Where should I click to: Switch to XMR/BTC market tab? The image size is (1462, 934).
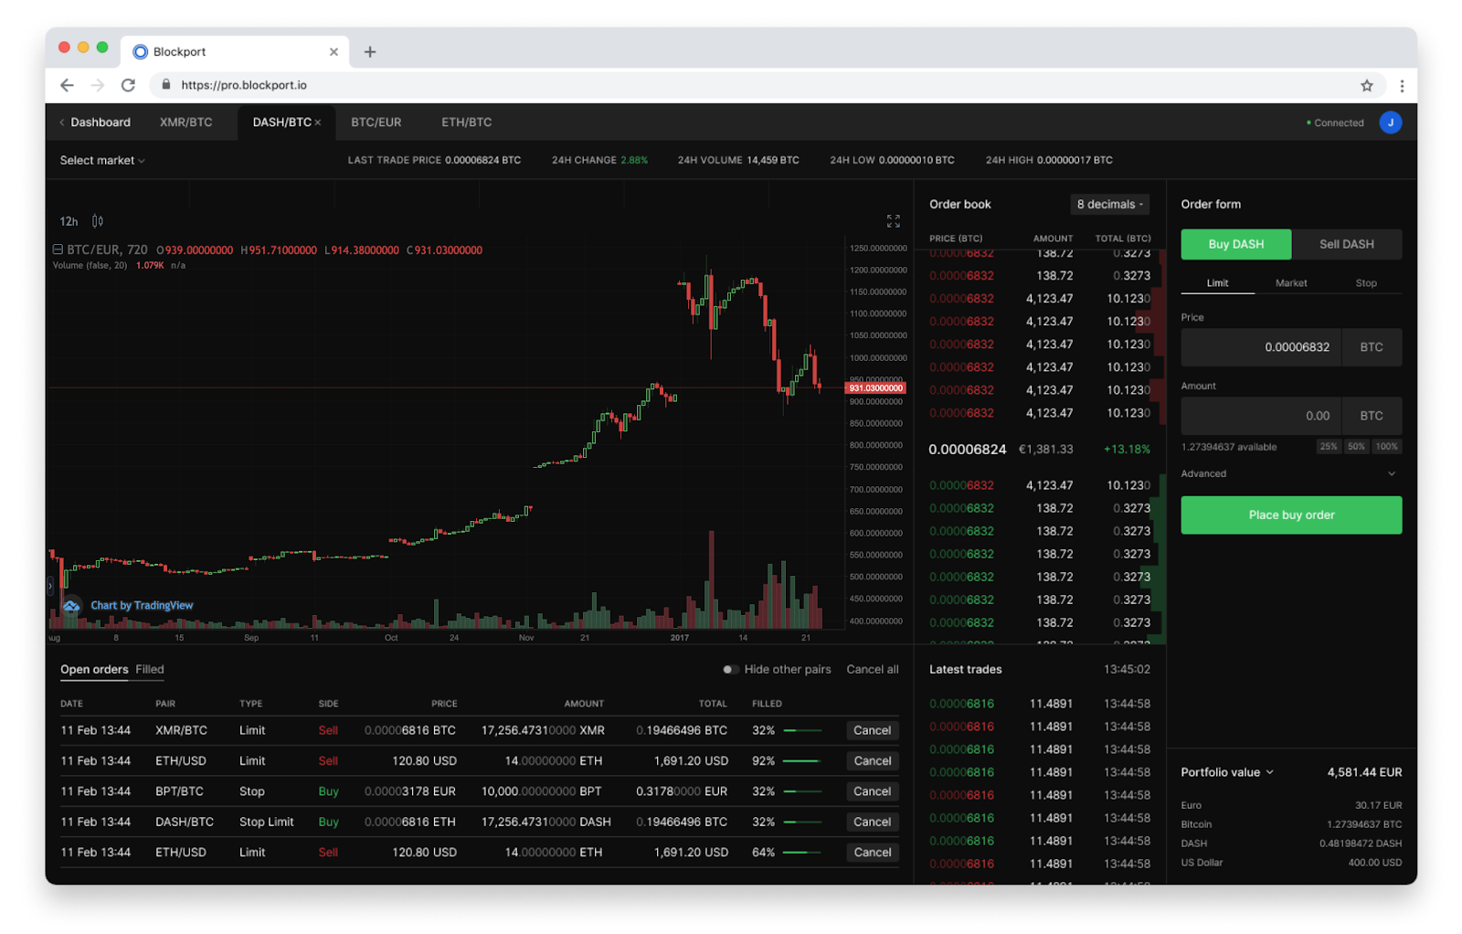pyautogui.click(x=185, y=122)
